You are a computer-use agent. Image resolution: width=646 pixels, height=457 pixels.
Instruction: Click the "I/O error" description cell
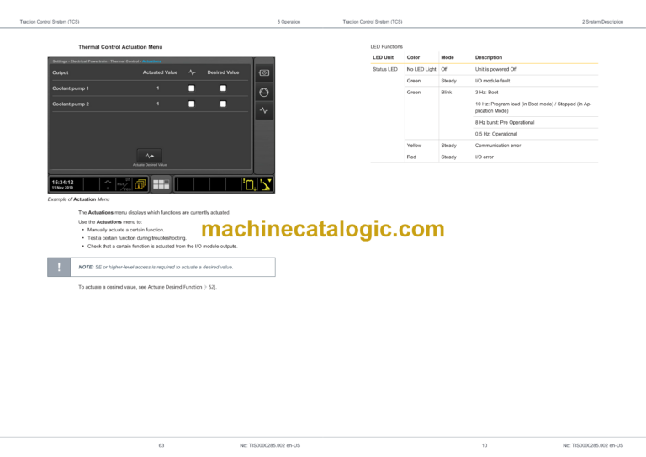[x=484, y=157]
